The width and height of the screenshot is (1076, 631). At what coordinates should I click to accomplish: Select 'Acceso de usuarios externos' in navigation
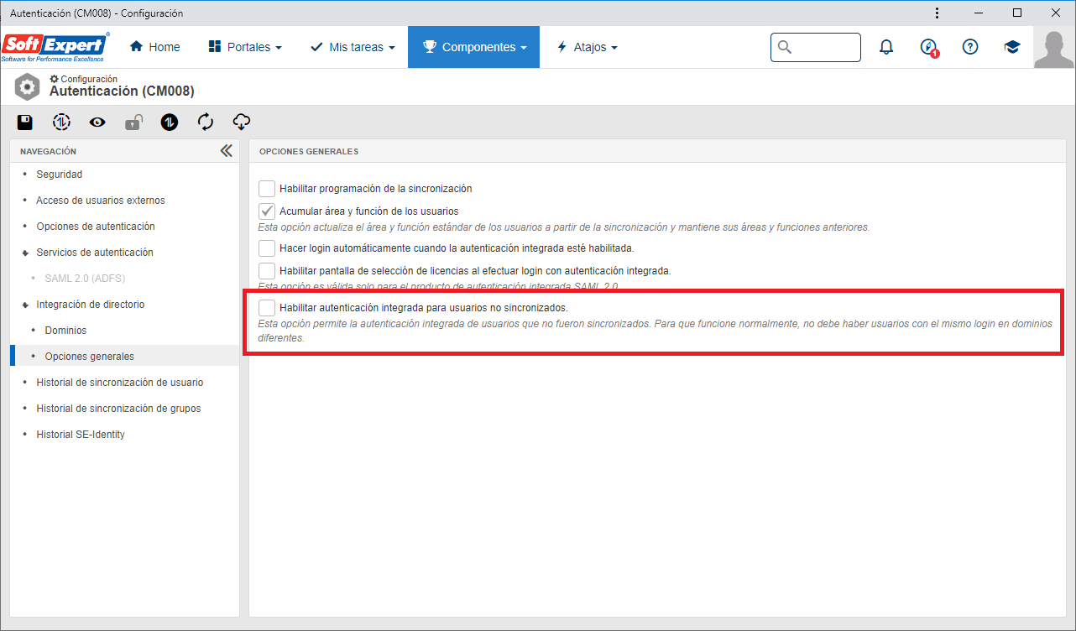(101, 201)
